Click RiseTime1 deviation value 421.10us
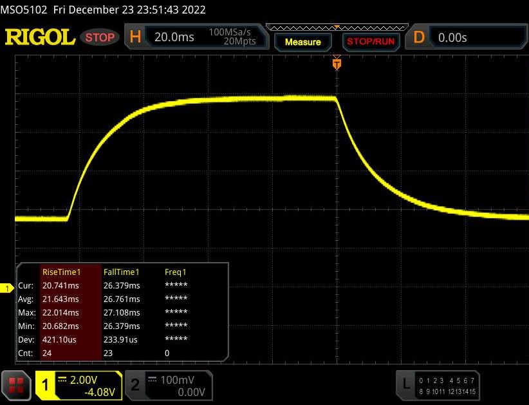The height and width of the screenshot is (405, 529). coord(59,339)
